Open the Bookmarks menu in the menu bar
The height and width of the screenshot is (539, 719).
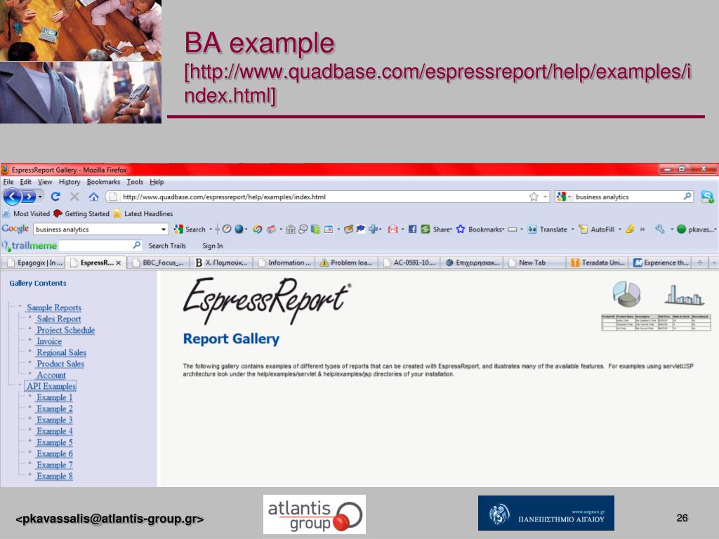(x=103, y=182)
